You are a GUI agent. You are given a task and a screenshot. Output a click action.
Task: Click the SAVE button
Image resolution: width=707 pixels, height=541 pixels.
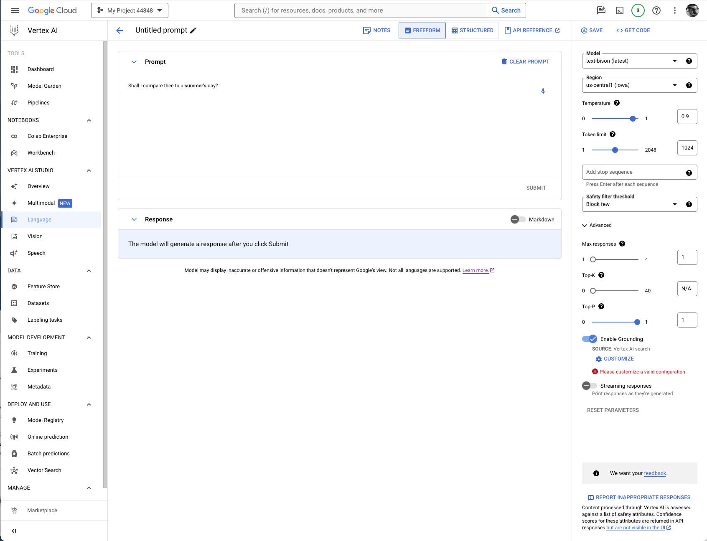click(x=592, y=30)
